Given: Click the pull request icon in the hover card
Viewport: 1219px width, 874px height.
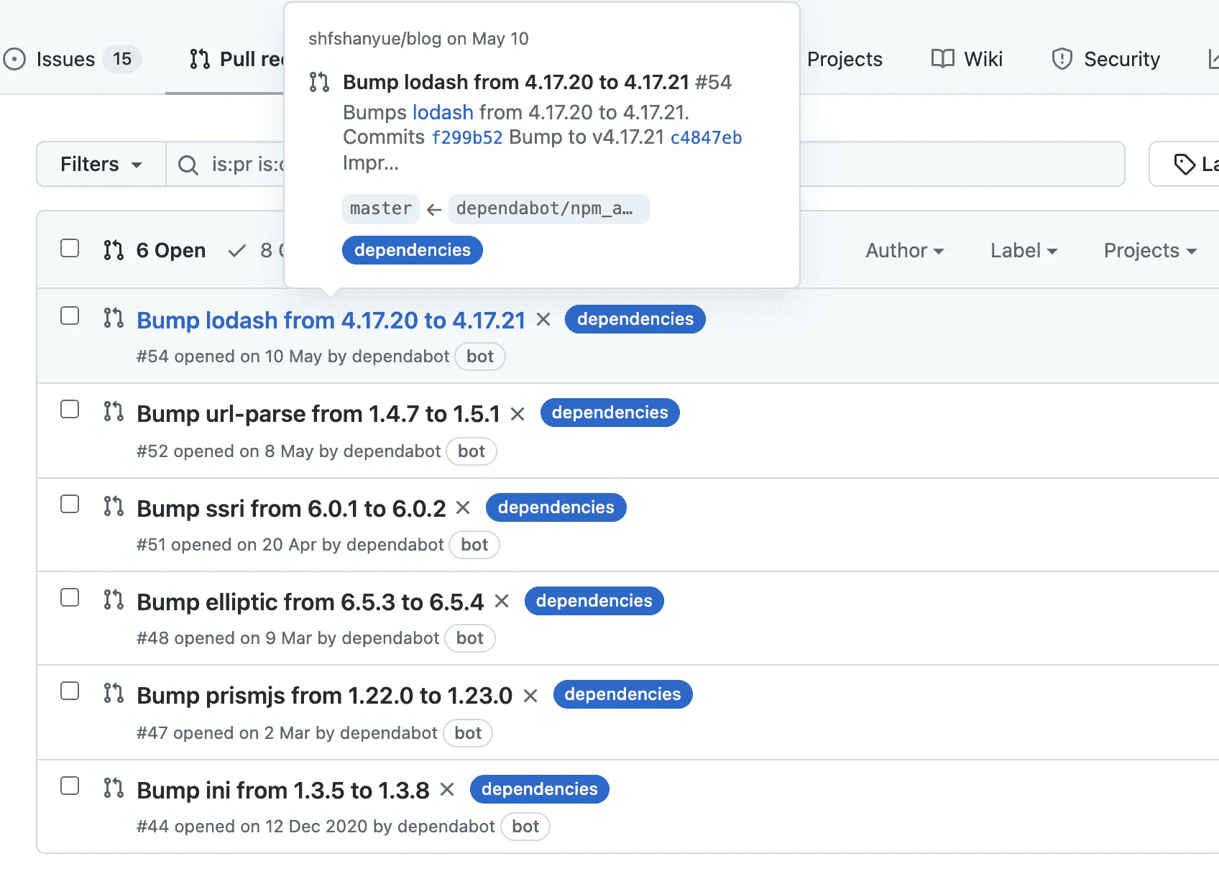Looking at the screenshot, I should (318, 82).
